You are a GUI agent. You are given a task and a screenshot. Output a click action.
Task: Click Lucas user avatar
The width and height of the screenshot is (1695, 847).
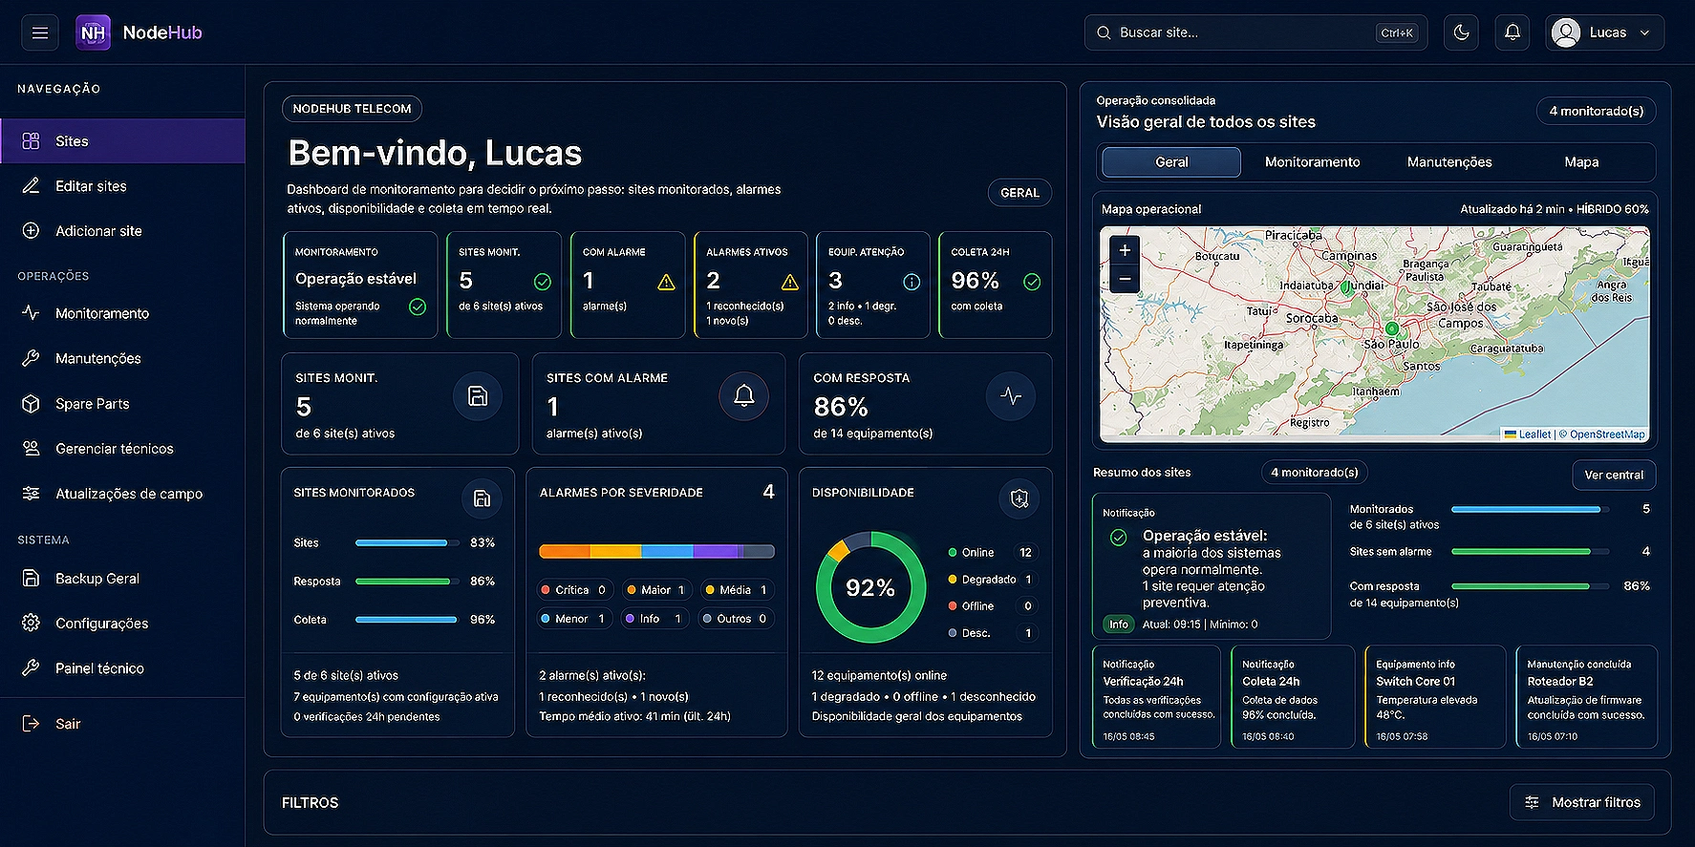pos(1566,32)
